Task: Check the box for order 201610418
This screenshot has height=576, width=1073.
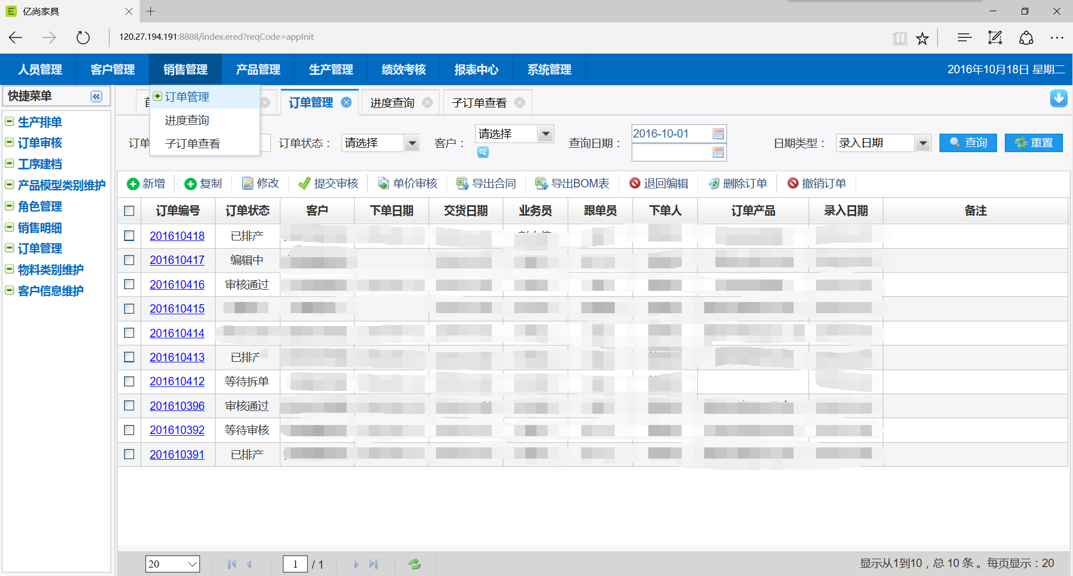Action: [129, 236]
